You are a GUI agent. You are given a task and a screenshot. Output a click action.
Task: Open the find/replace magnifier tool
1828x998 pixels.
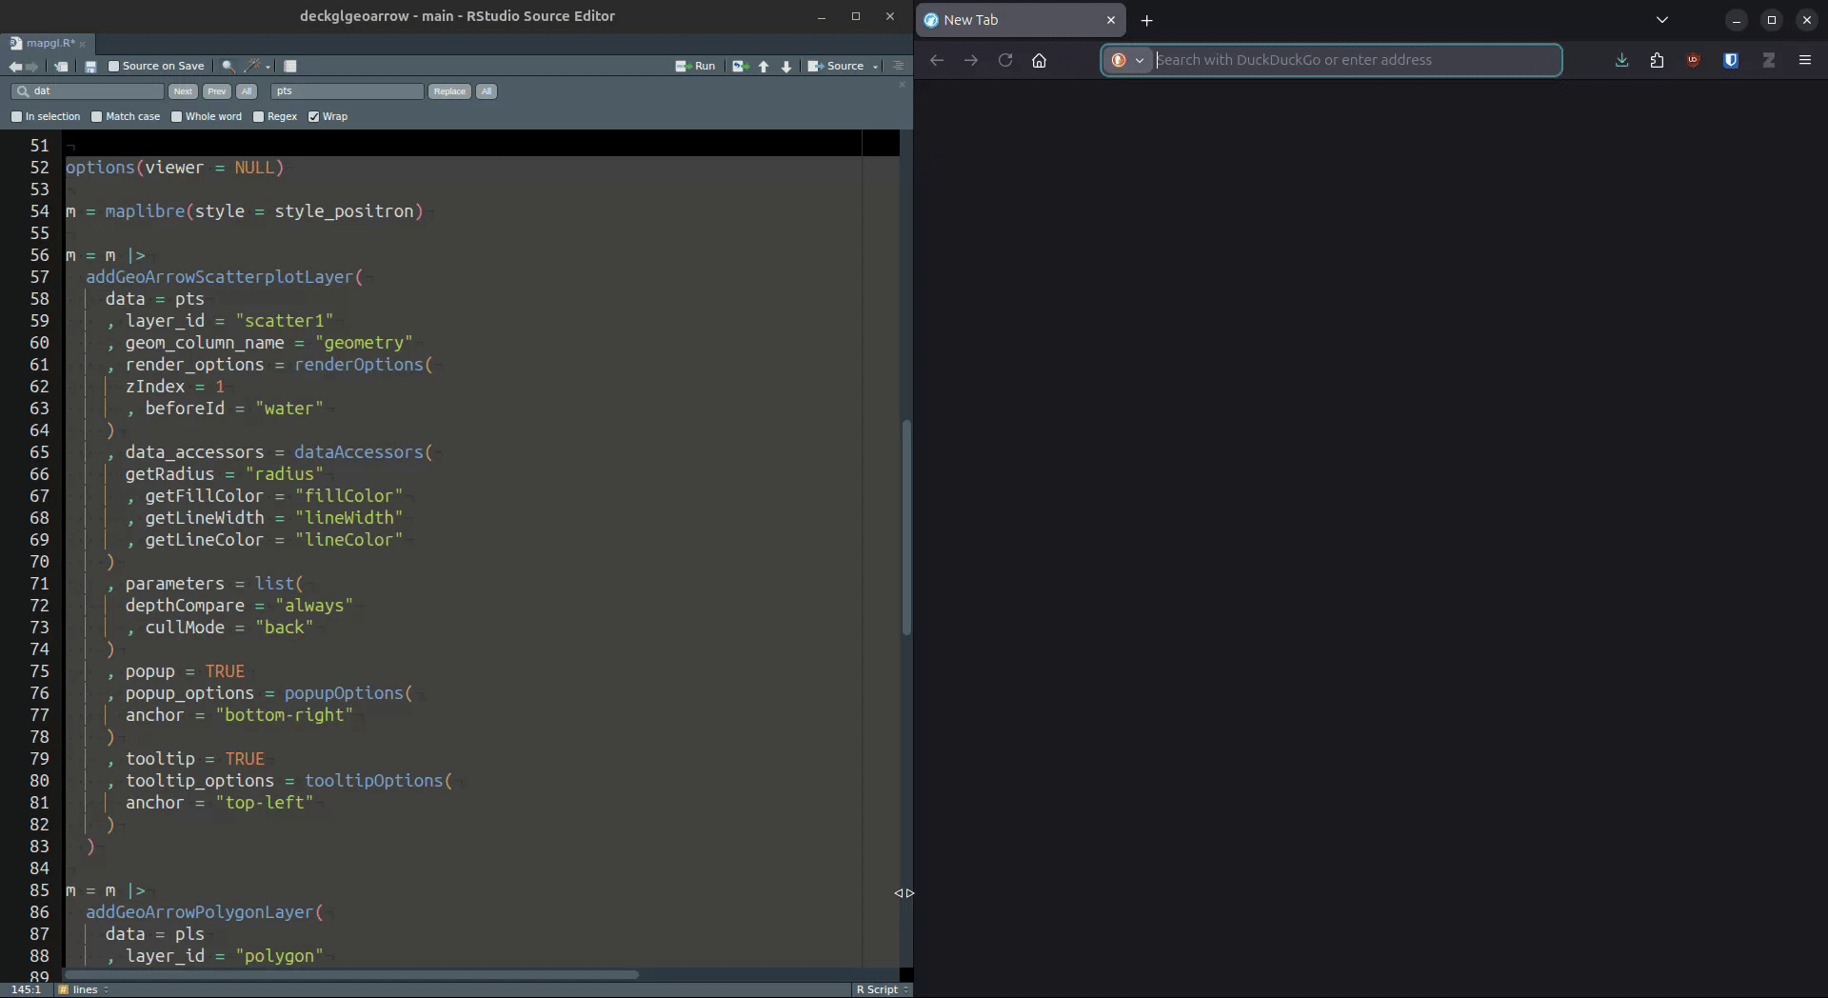tap(228, 67)
